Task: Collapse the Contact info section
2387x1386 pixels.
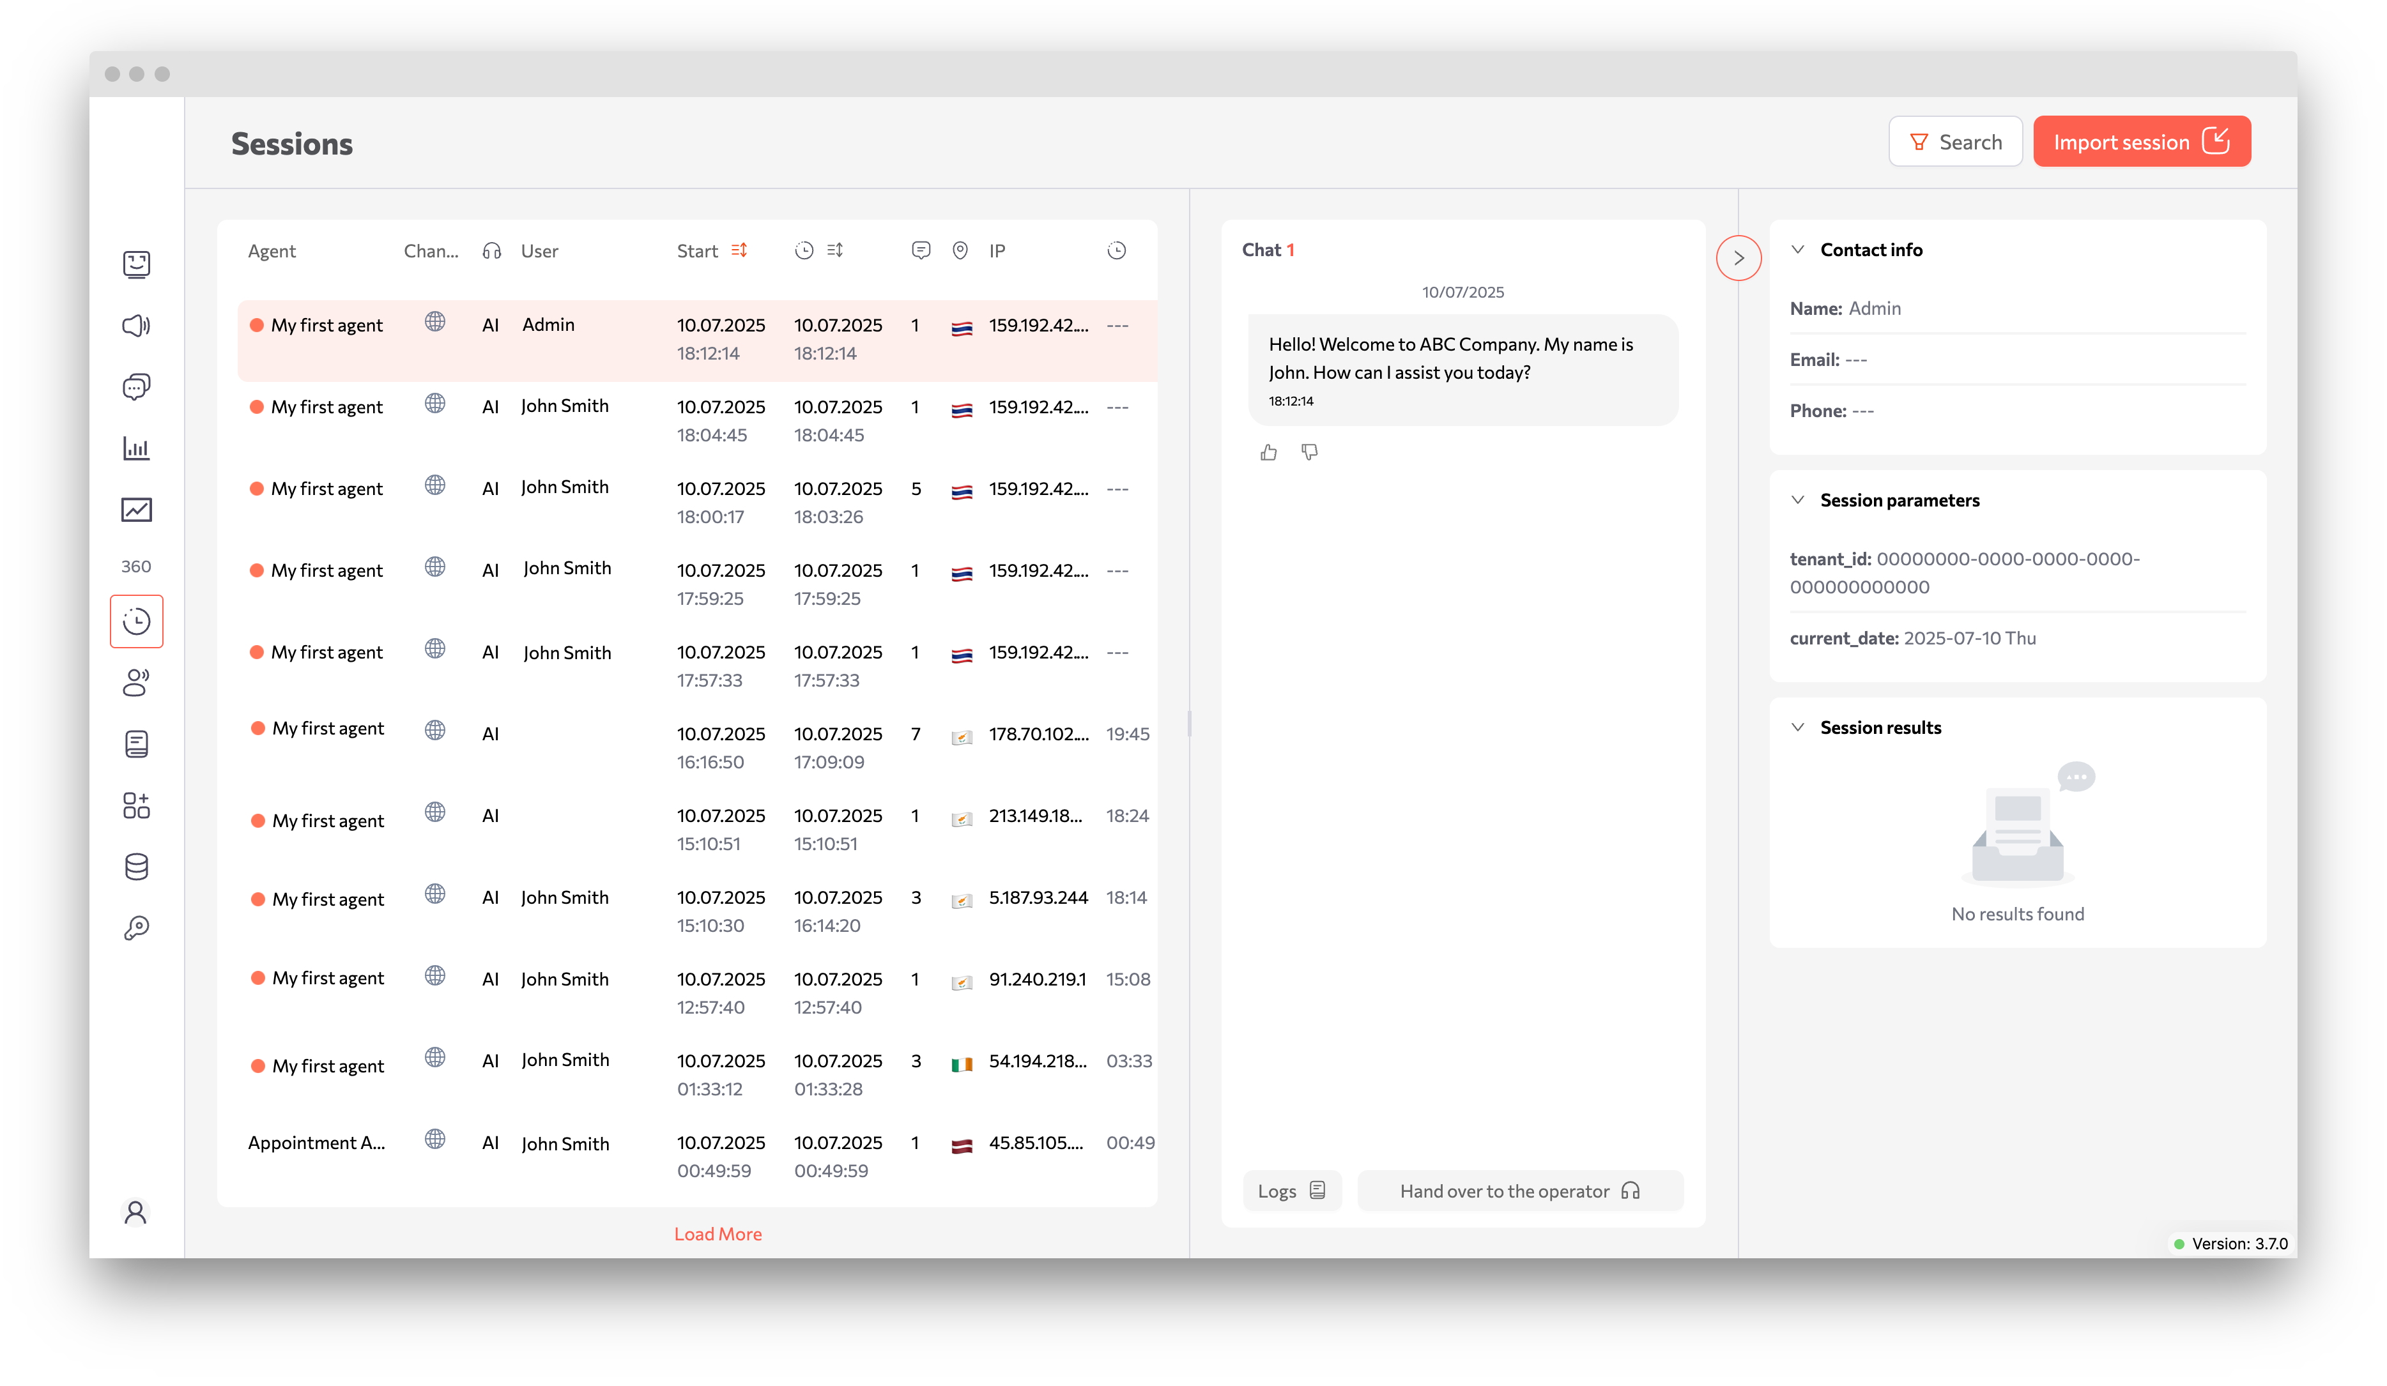Action: (1797, 250)
